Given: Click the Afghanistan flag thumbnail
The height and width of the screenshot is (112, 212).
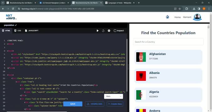Looking at the screenshot, I should click(x=141, y=57).
